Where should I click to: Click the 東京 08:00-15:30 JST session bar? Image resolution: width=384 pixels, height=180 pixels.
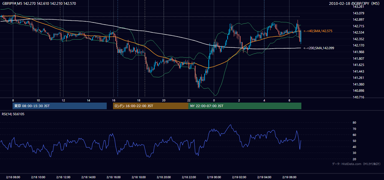click(x=60, y=106)
